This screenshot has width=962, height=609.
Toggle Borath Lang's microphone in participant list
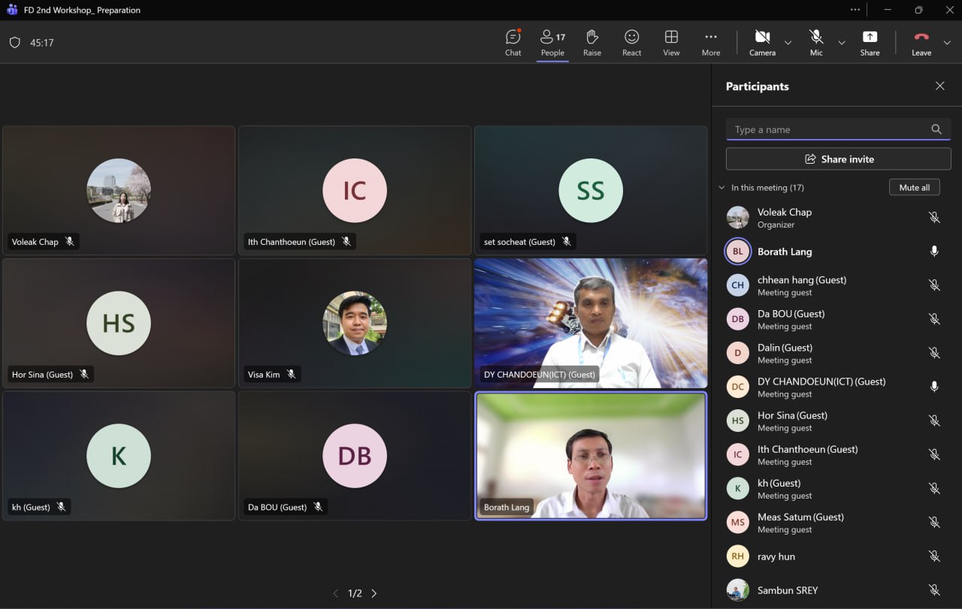coord(934,252)
